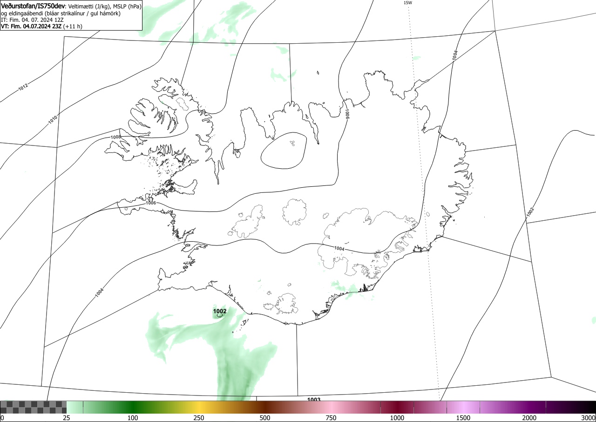Click the closed oval isobar over north Iceland
The height and width of the screenshot is (422, 596).
pyautogui.click(x=284, y=151)
